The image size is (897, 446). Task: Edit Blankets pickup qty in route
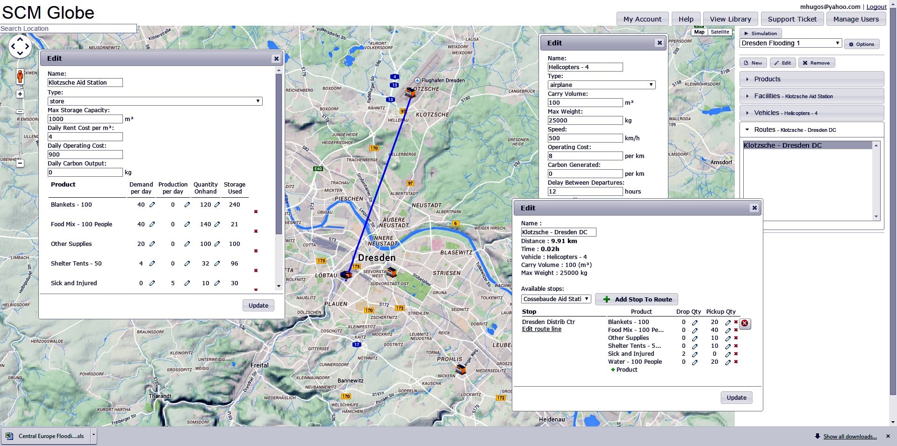728,323
